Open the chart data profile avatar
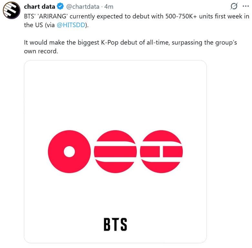 [x=11, y=11]
